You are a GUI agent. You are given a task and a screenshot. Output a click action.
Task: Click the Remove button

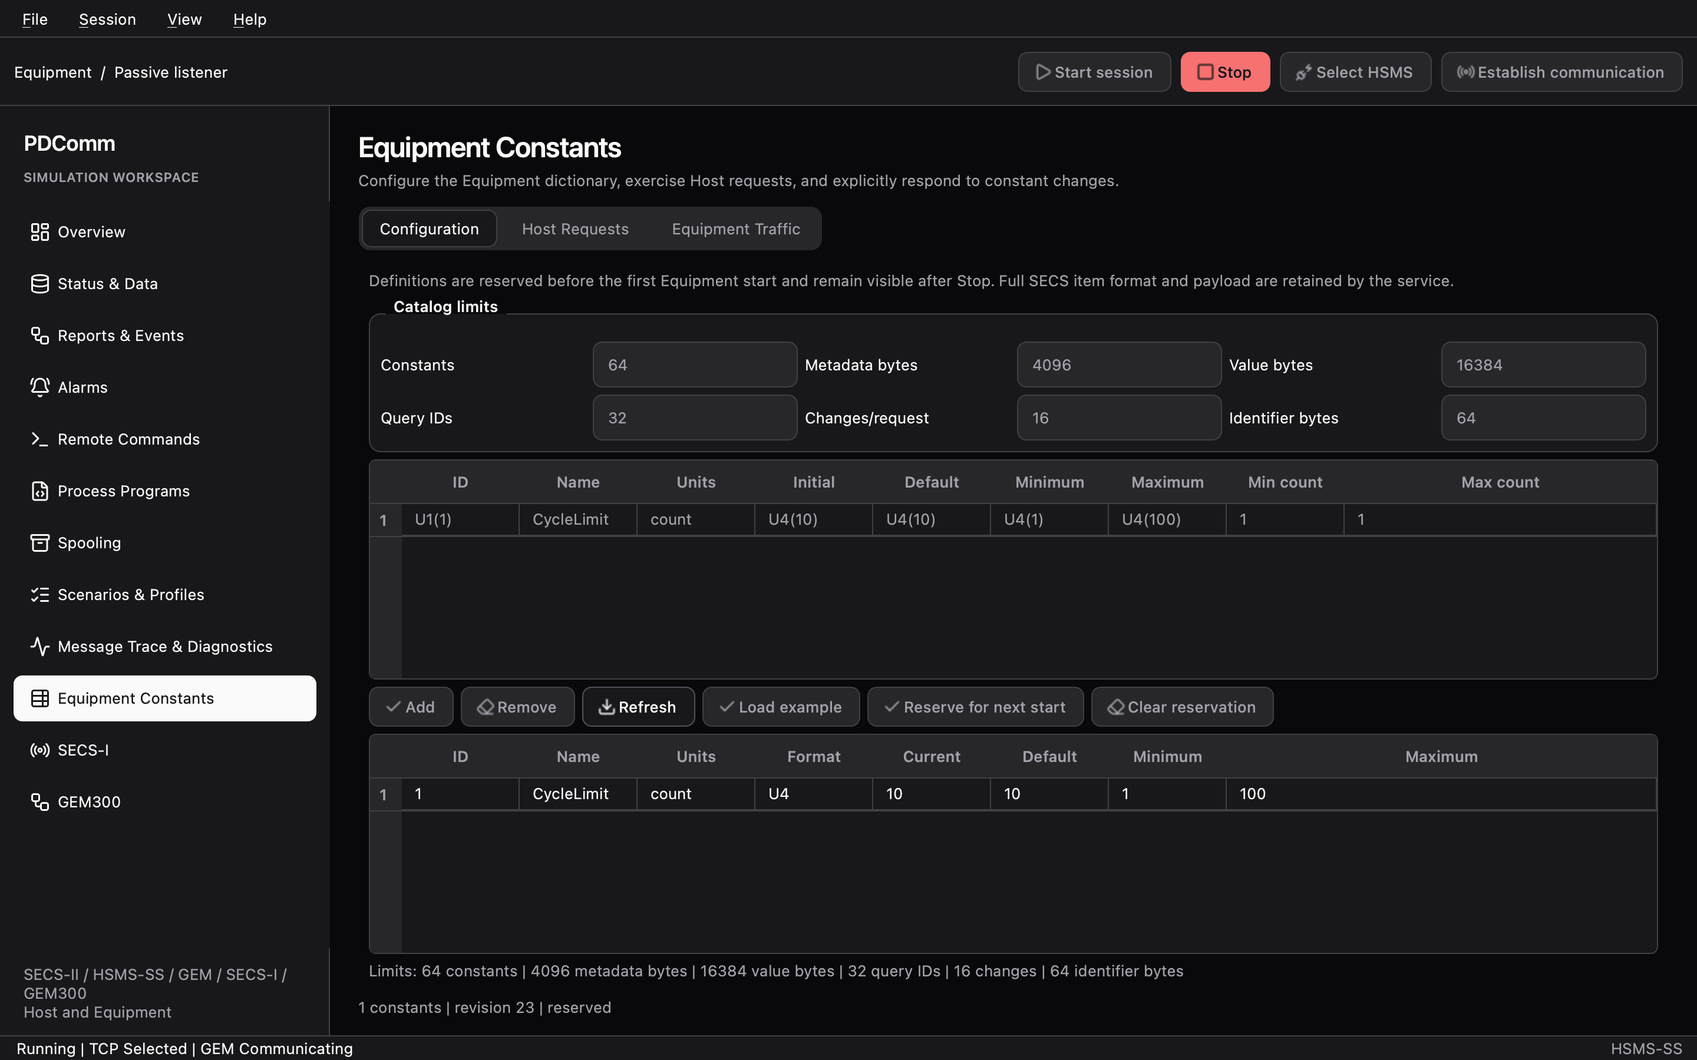coord(517,707)
